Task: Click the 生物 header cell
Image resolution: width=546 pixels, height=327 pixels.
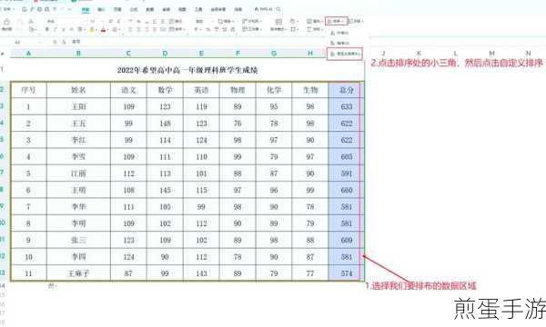Action: pyautogui.click(x=310, y=90)
